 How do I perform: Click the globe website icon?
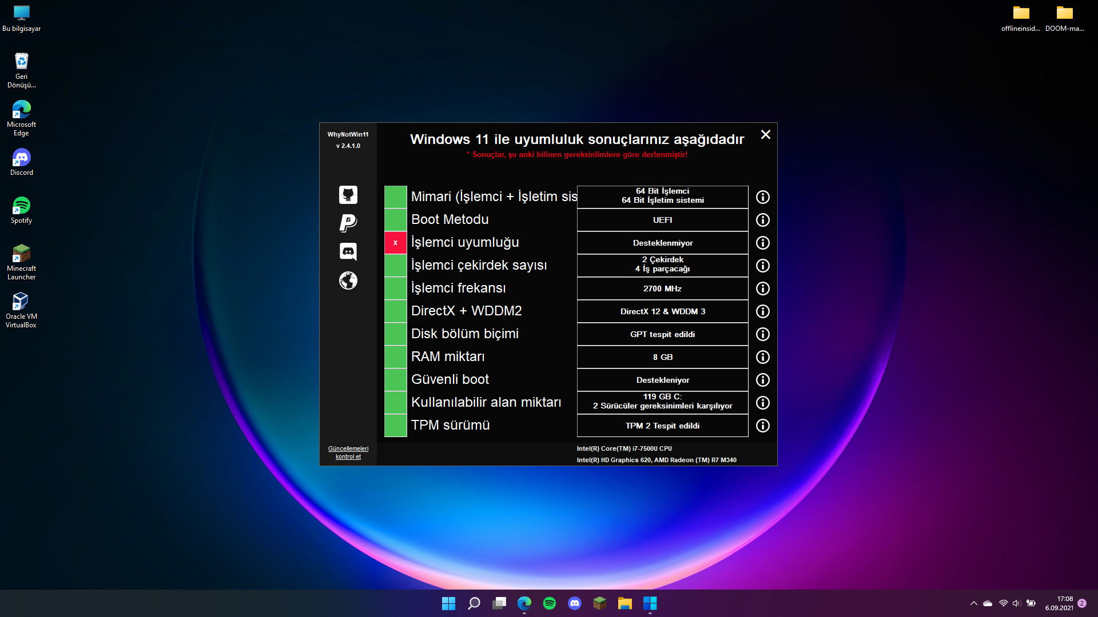(348, 281)
